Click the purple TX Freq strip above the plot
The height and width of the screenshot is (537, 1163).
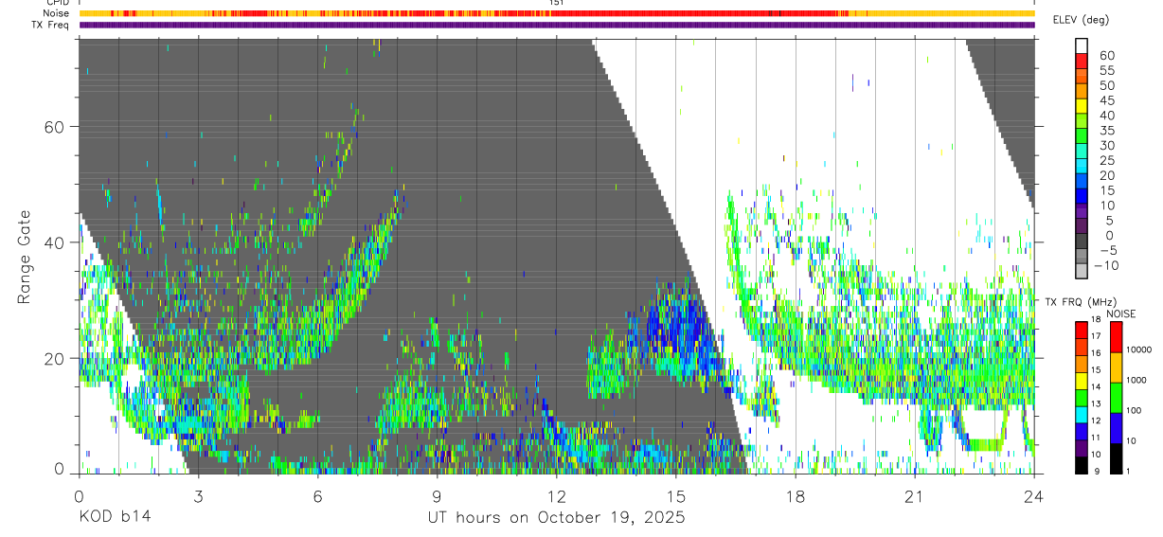556,25
